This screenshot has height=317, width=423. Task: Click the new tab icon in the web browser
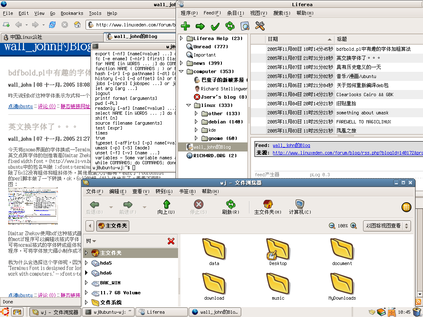6,25
